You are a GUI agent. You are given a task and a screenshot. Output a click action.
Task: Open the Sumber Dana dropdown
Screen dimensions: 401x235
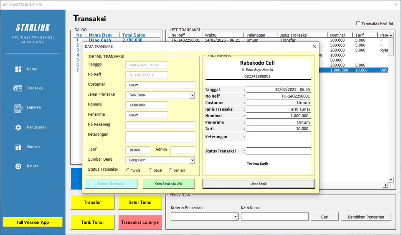192,160
